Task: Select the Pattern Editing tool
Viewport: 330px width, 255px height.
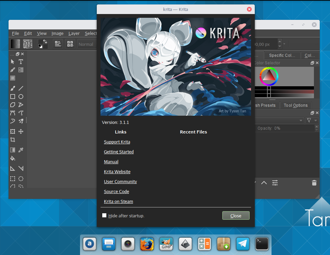Action: tap(13, 78)
